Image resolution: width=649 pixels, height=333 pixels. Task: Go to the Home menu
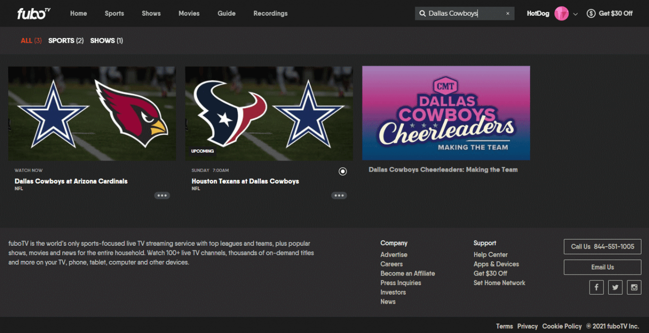[78, 13]
